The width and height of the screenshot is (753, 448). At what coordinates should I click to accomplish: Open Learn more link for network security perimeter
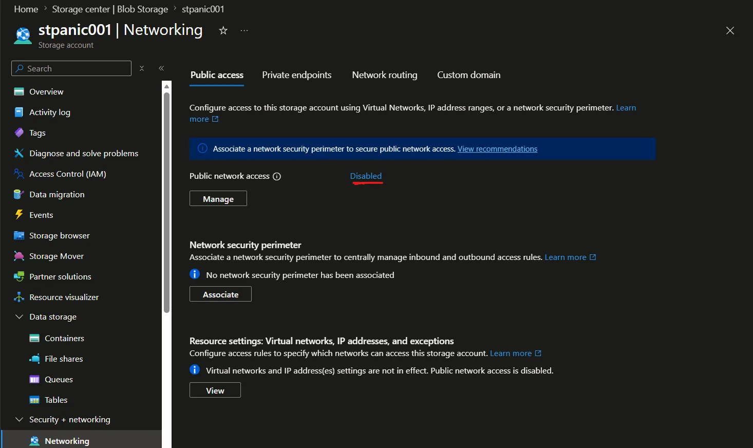[x=570, y=257]
